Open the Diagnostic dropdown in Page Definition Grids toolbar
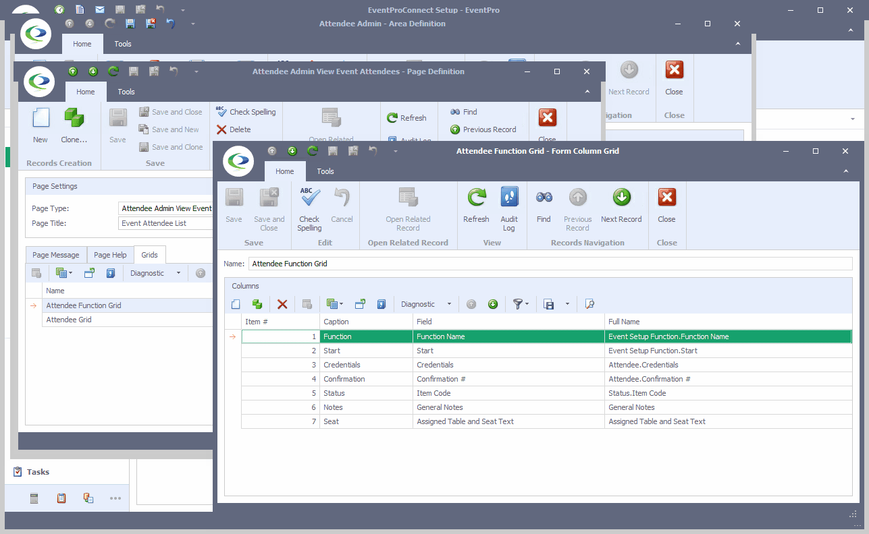The width and height of the screenshot is (869, 534). (179, 273)
